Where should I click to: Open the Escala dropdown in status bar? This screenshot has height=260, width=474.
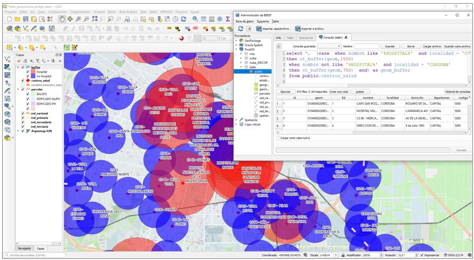336,255
